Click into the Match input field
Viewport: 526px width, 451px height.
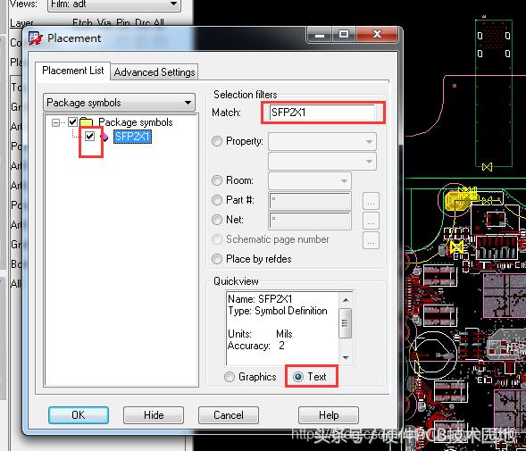pos(322,113)
